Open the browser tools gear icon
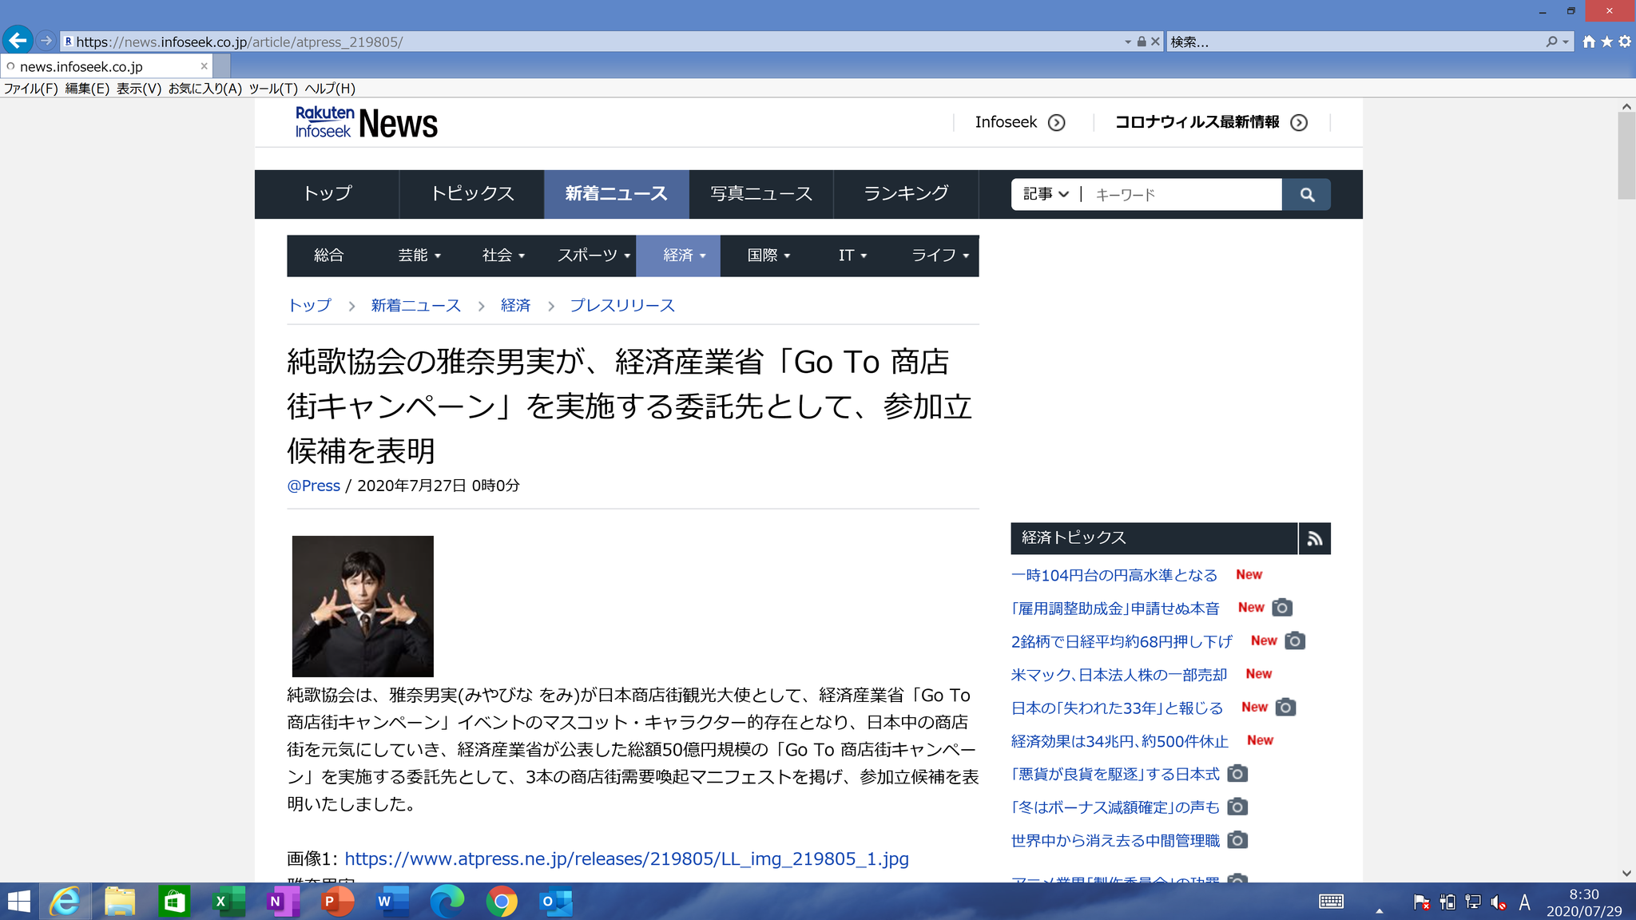This screenshot has width=1636, height=920. [1625, 42]
